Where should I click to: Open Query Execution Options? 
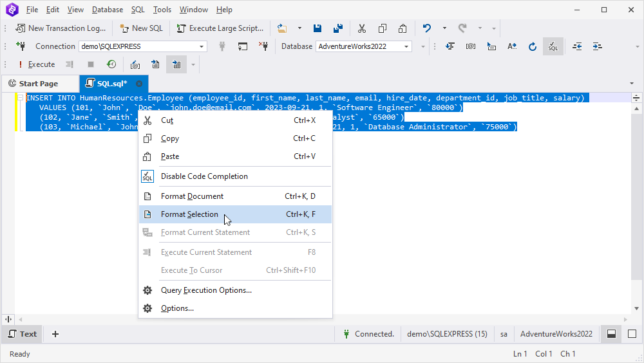[235, 290]
